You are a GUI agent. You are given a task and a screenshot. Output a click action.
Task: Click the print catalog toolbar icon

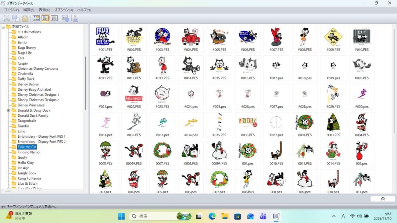75,18
